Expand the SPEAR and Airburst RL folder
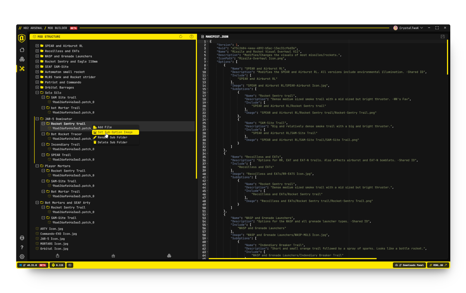 (37, 46)
